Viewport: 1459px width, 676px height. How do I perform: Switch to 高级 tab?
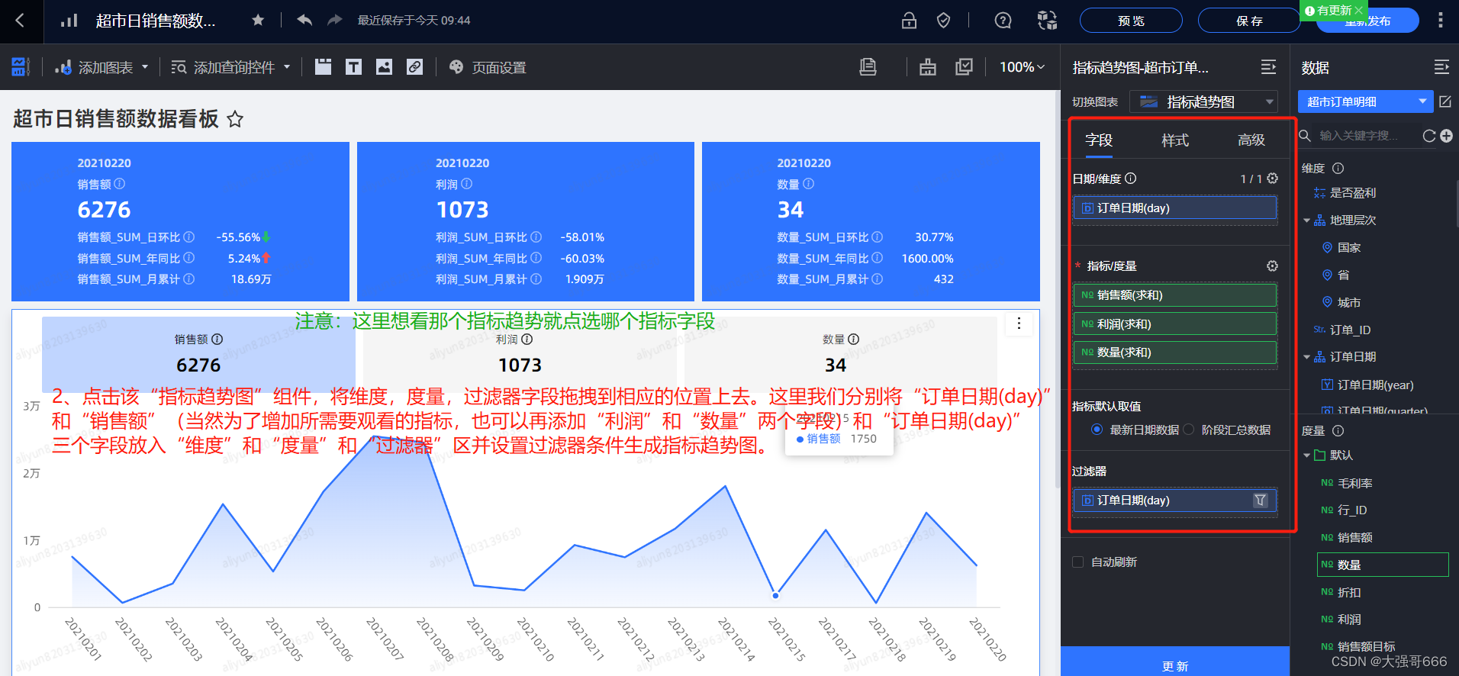click(1251, 140)
